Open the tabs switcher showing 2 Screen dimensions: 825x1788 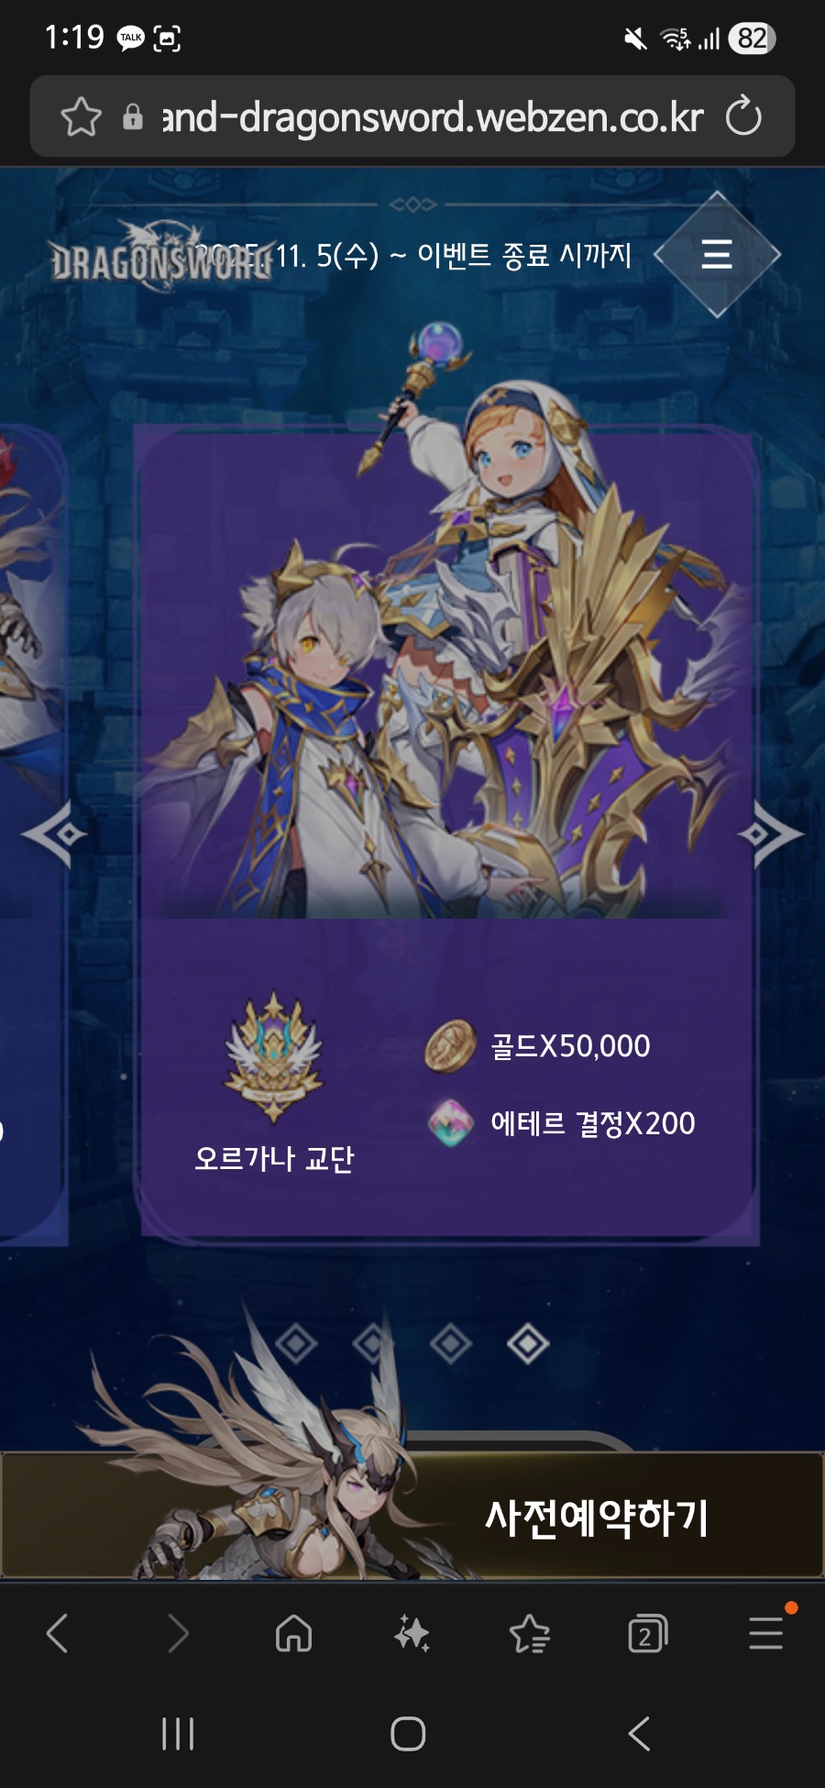pyautogui.click(x=647, y=1633)
